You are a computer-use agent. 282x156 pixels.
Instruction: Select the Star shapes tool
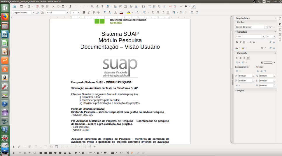(98, 153)
